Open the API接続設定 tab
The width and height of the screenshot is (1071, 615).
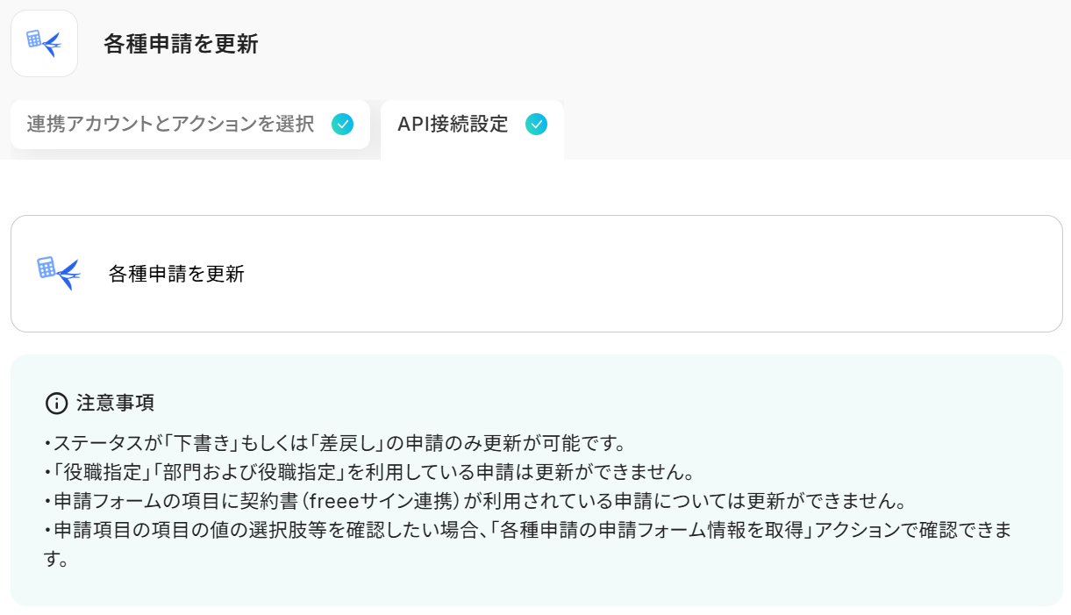(472, 129)
